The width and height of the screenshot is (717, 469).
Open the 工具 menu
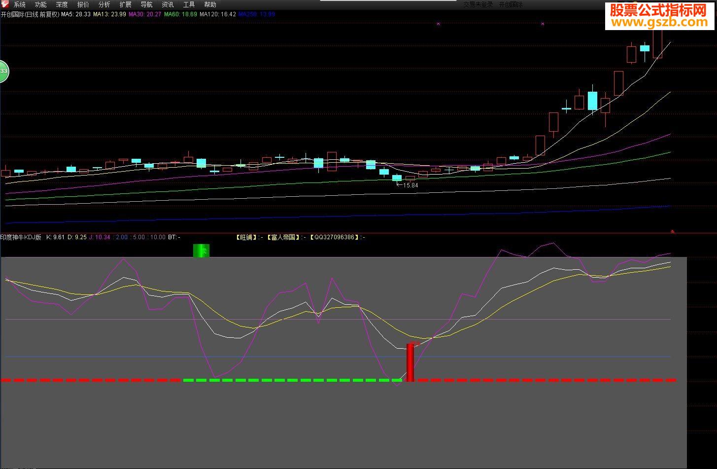point(189,4)
